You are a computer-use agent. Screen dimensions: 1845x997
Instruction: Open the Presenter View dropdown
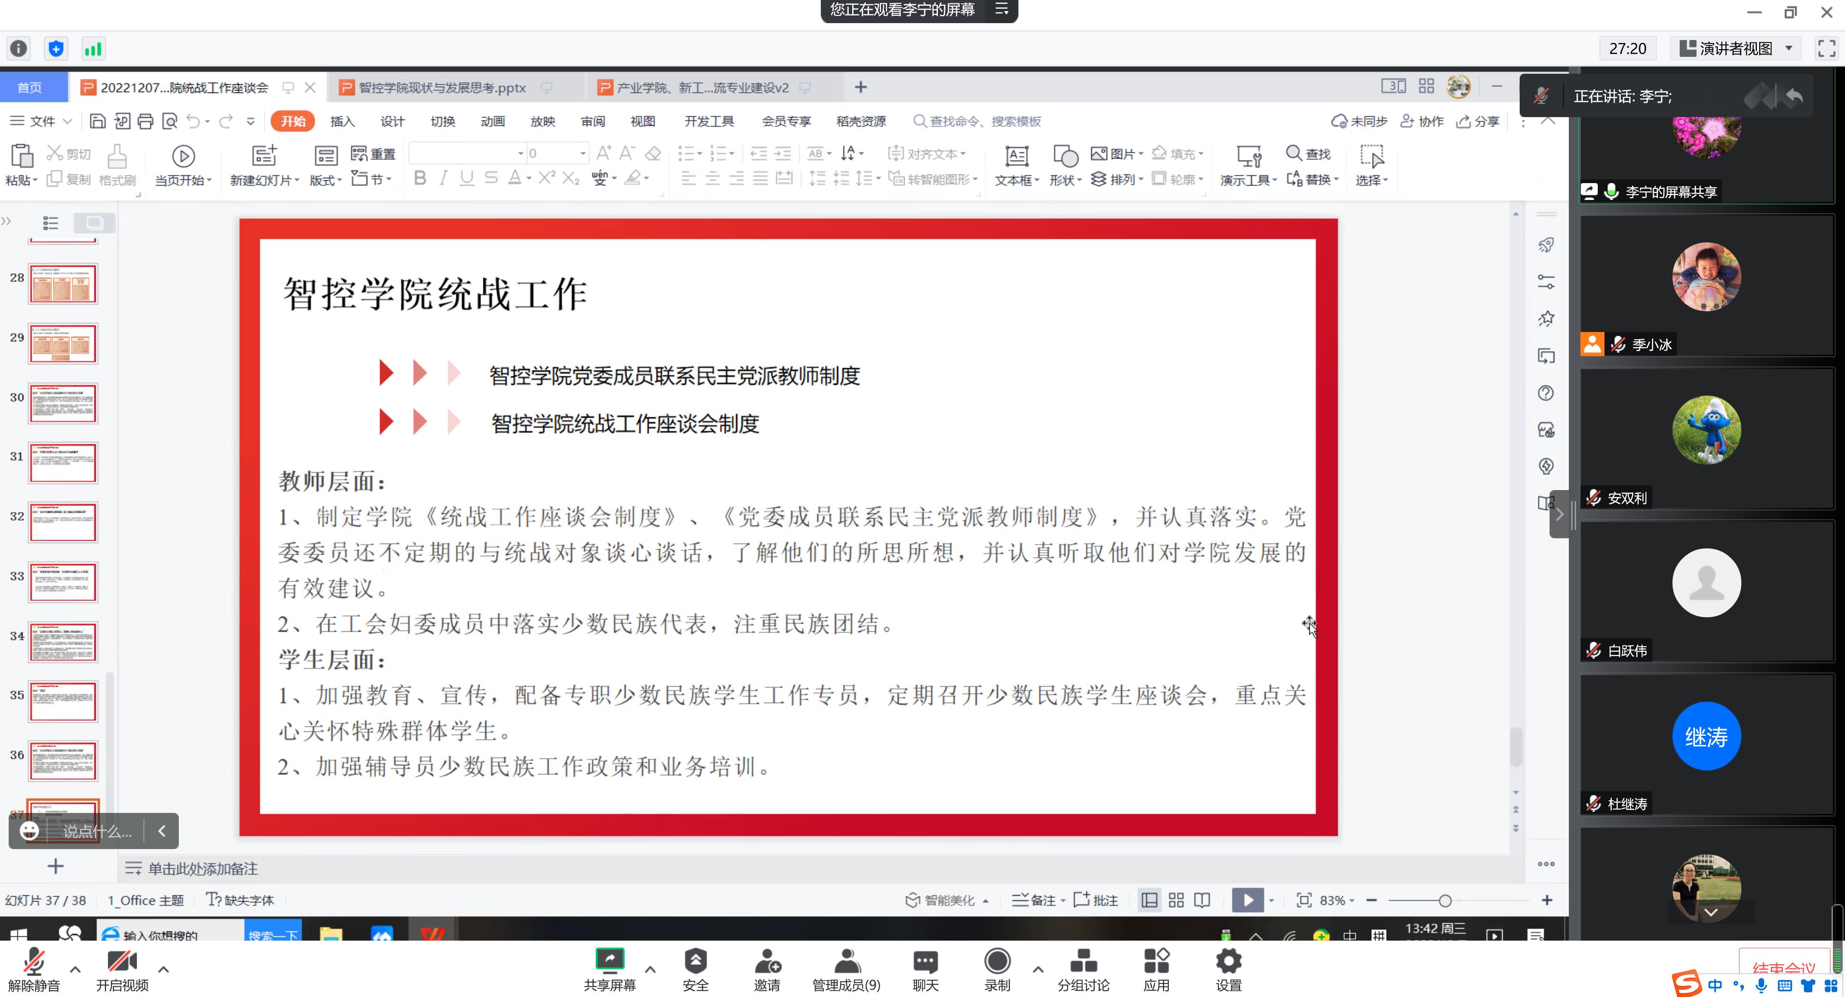1736,49
